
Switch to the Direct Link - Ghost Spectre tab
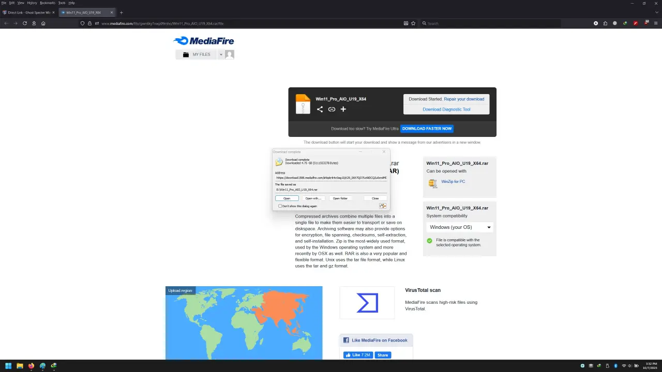29,12
